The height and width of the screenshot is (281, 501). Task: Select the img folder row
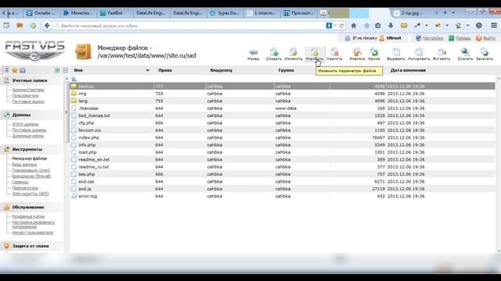pyautogui.click(x=283, y=94)
